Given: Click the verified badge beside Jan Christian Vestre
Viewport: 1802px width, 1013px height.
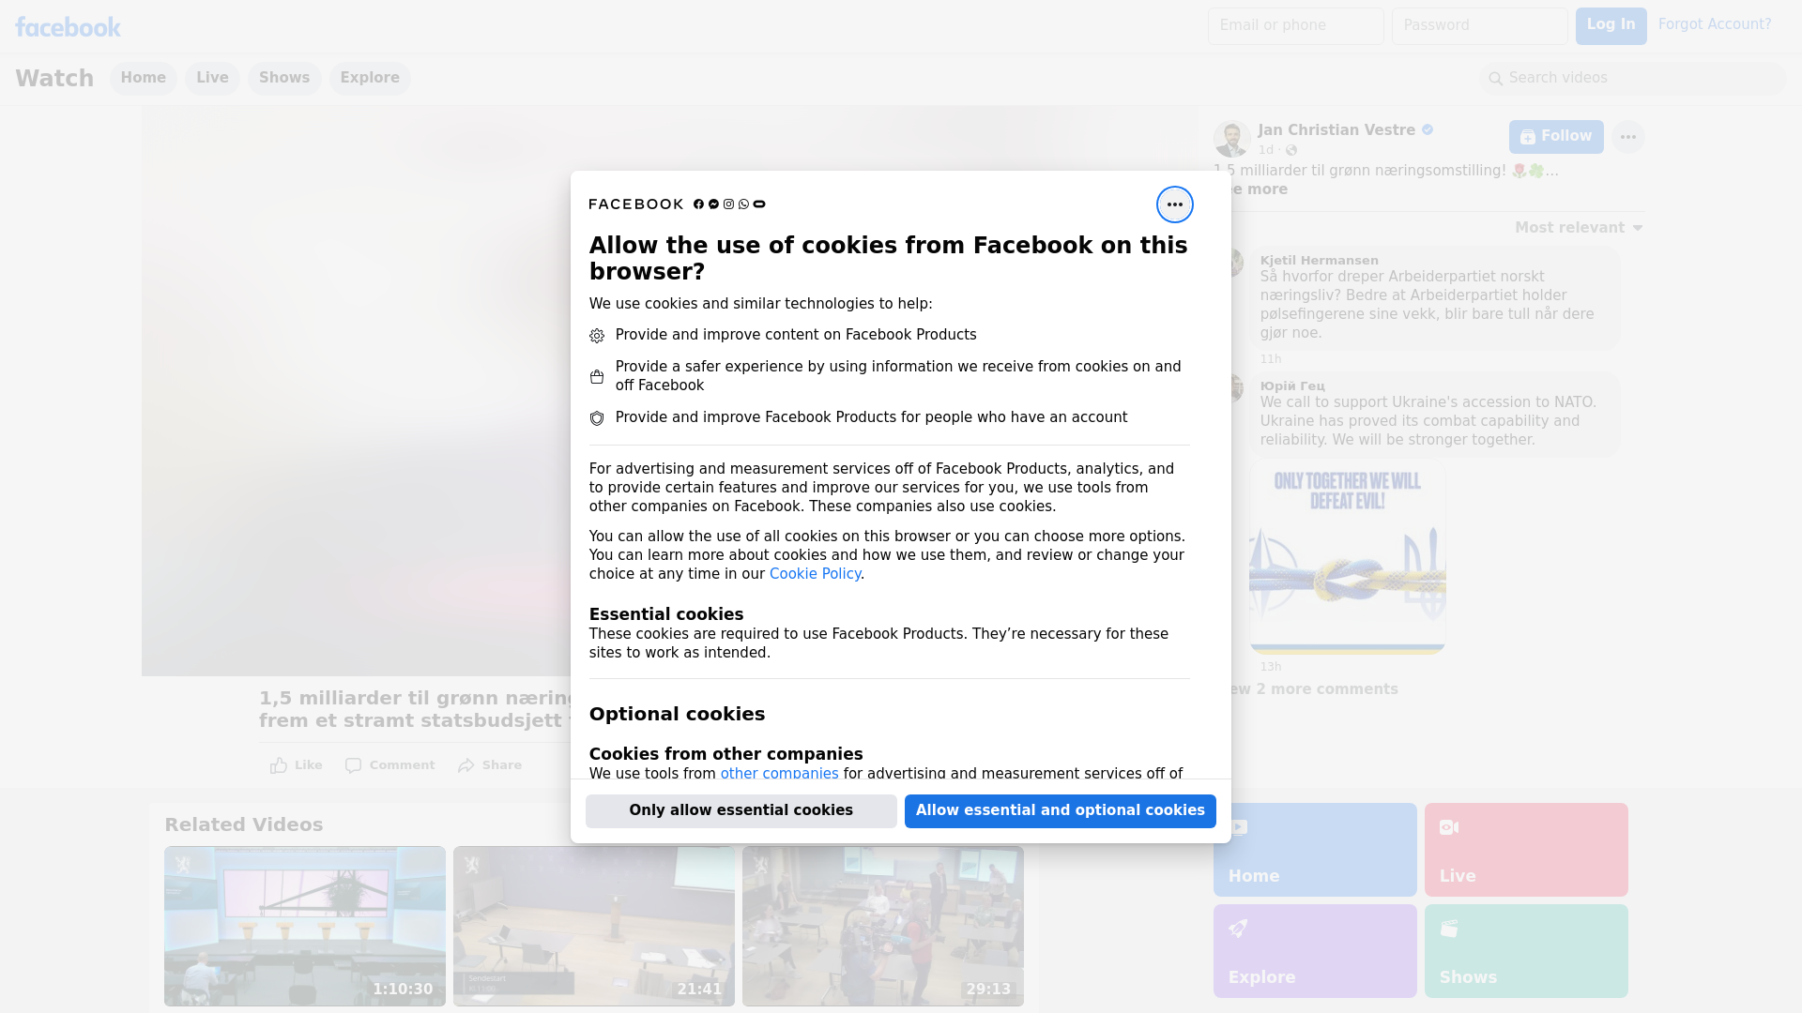Looking at the screenshot, I should click(1428, 130).
